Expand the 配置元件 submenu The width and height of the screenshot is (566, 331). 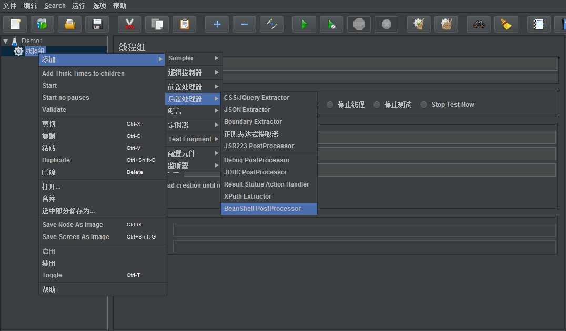tap(194, 153)
